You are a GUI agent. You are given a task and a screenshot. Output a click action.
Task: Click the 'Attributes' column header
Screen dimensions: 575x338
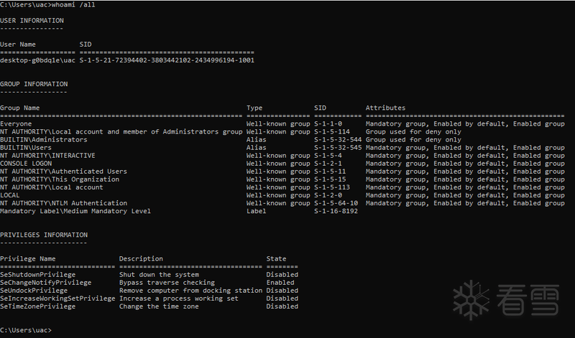385,108
